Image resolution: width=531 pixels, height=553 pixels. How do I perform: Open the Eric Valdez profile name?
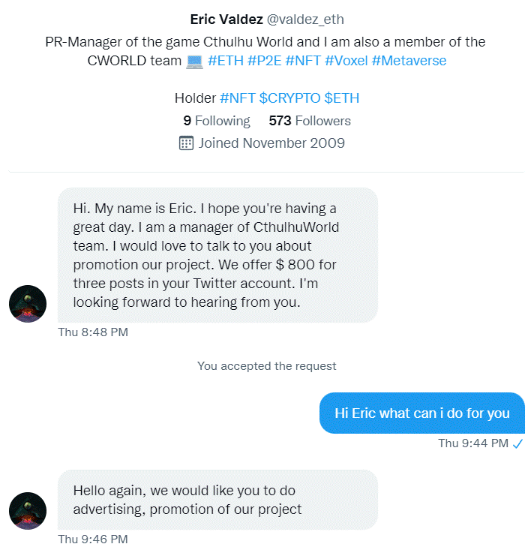tap(226, 20)
